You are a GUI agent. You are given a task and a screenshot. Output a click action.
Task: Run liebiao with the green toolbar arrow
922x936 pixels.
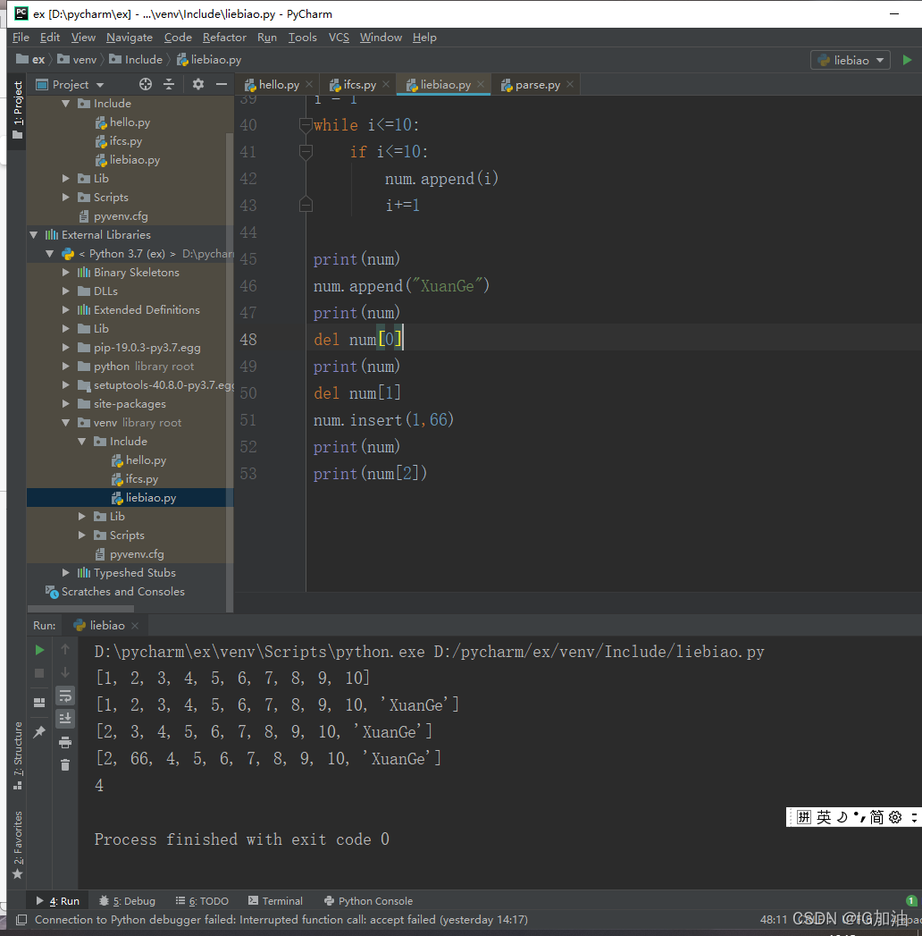[907, 60]
